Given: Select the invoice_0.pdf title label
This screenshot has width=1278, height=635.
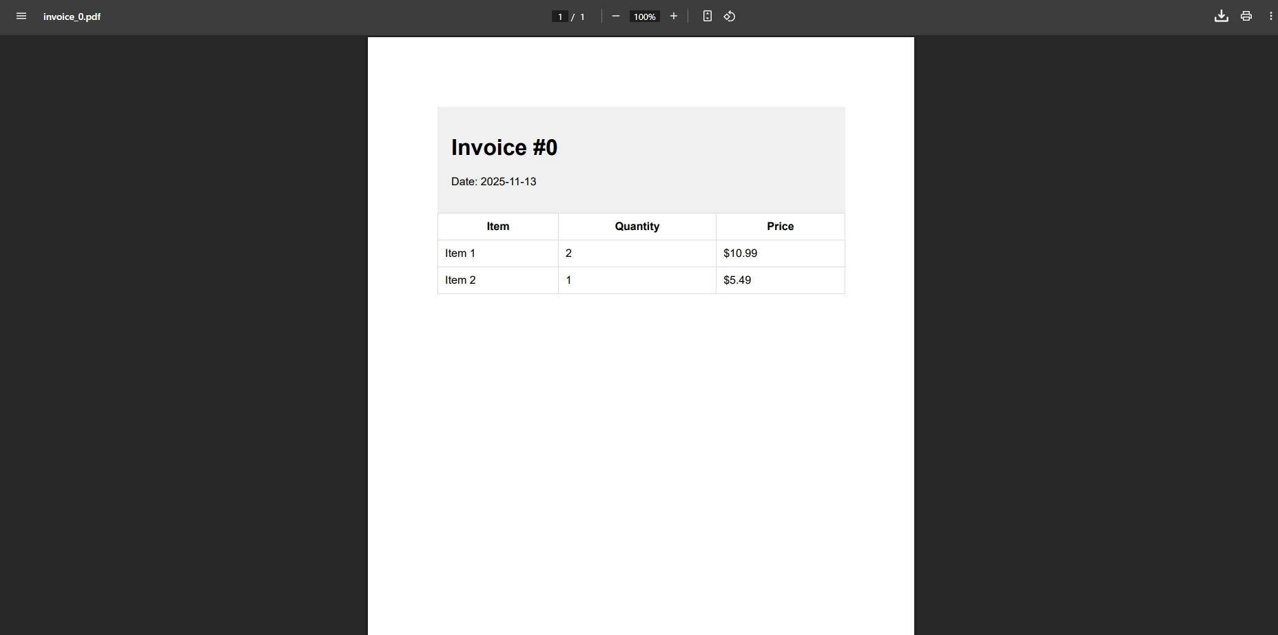Looking at the screenshot, I should click(x=72, y=17).
